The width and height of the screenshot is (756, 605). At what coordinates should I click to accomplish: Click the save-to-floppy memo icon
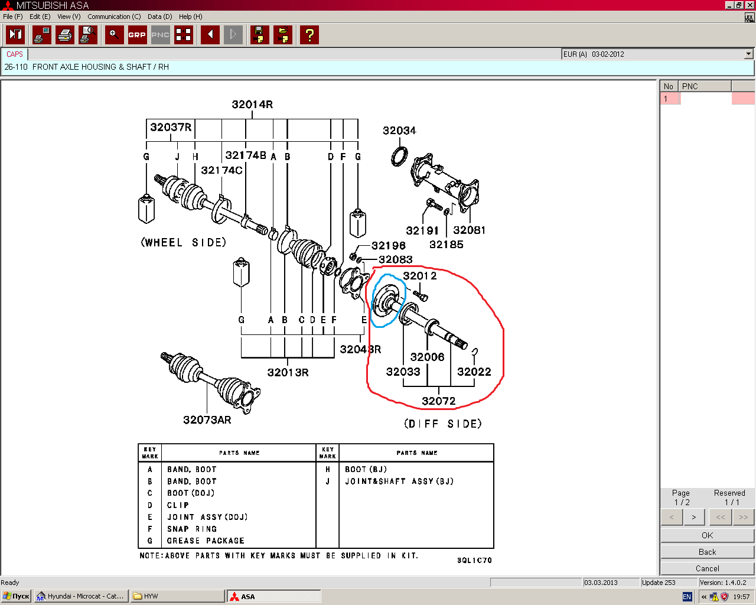(259, 35)
